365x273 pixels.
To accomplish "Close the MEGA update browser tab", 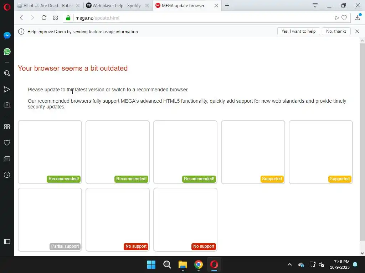I will 216,6.
